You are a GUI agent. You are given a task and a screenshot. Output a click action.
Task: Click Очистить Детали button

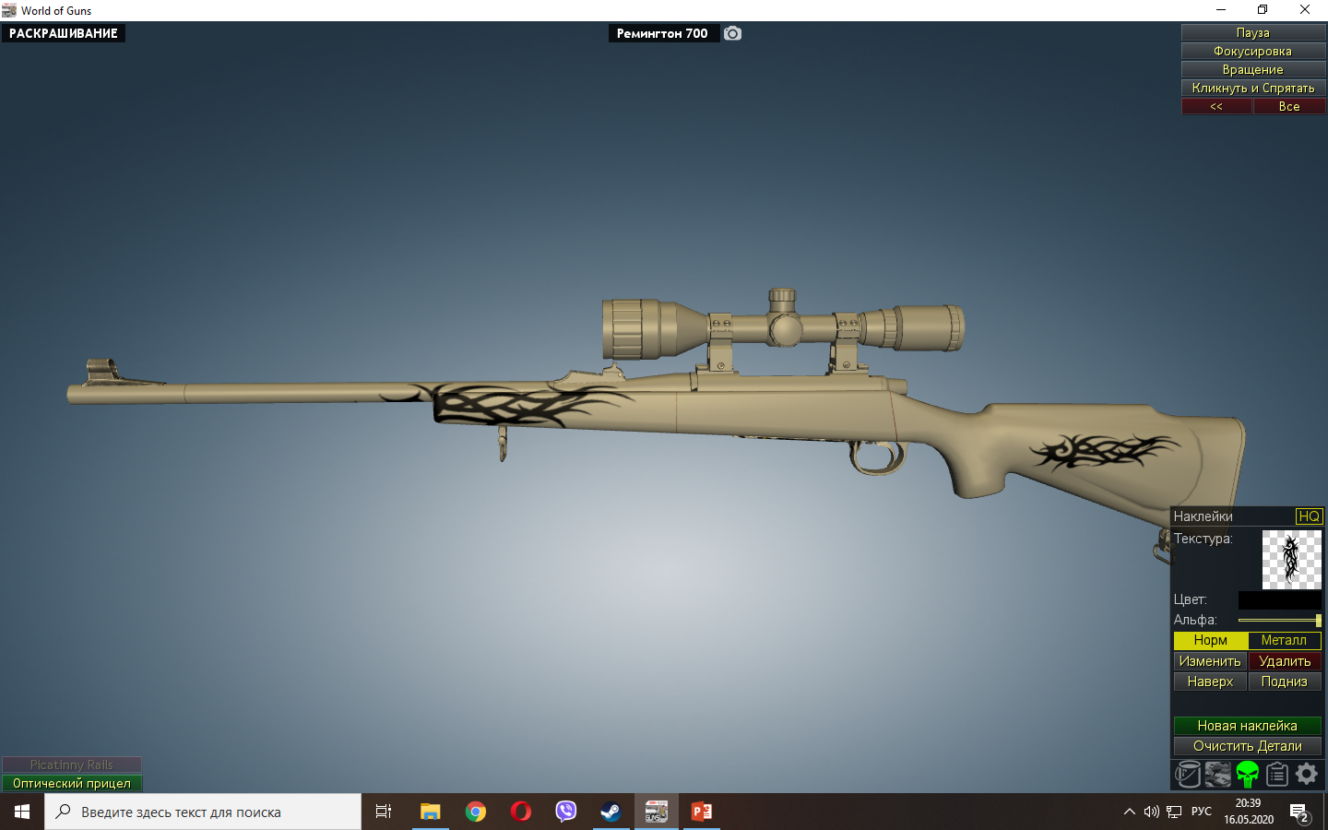[1247, 746]
